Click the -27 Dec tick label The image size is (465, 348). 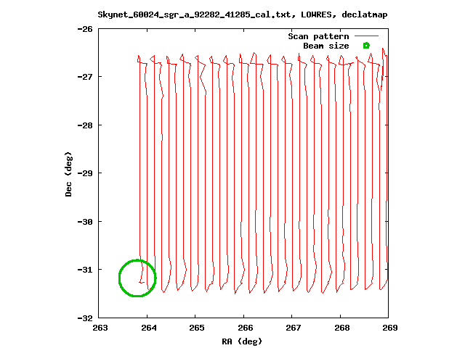(x=85, y=77)
